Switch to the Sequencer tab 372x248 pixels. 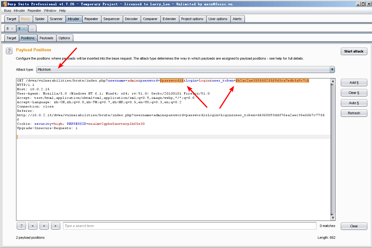[112, 19]
